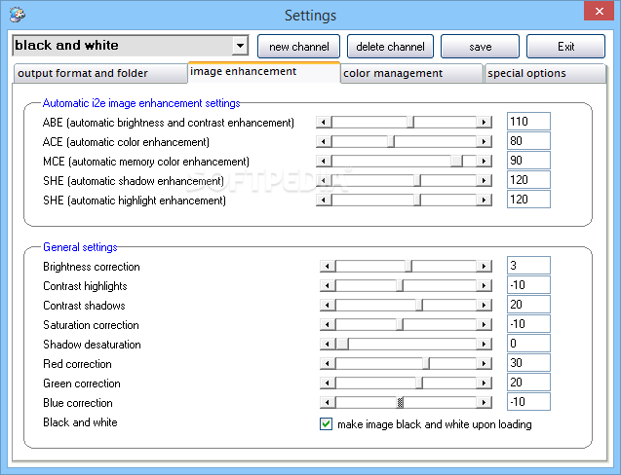Go to the special options tab
621x475 pixels.
(x=545, y=74)
